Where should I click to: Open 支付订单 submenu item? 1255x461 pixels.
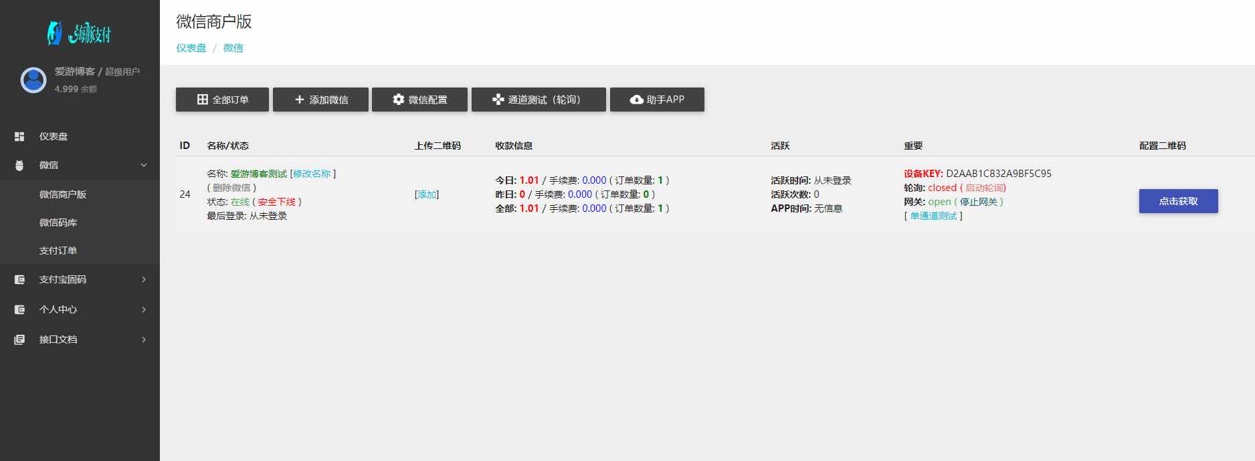(58, 251)
